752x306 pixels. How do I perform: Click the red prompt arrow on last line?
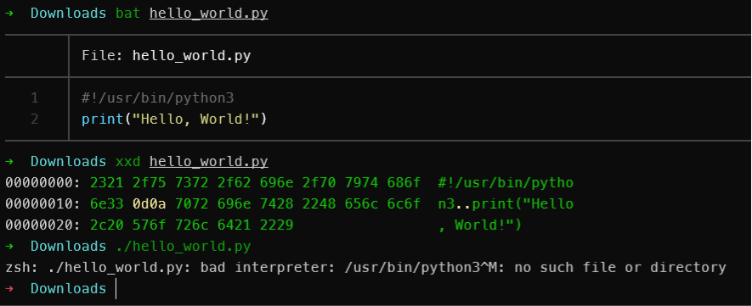pyautogui.click(x=9, y=288)
